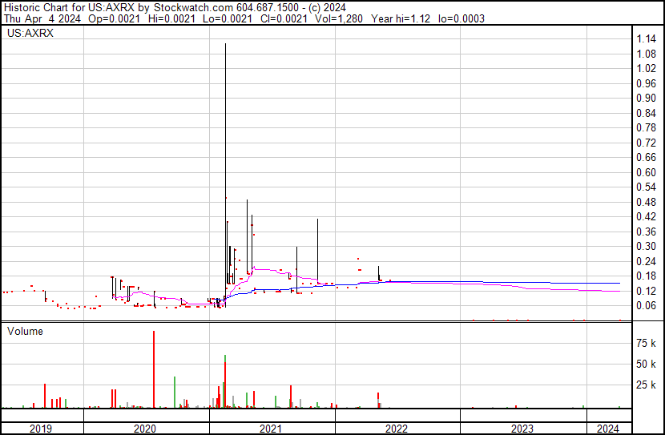The width and height of the screenshot is (665, 435).
Task: Click the 1.08 price axis value
Action: 647,54
